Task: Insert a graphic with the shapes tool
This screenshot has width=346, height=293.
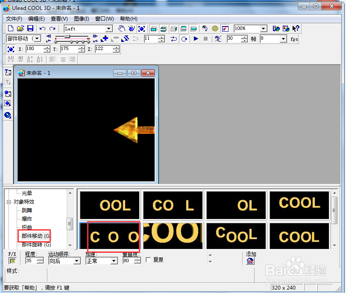Action: pos(8,94)
